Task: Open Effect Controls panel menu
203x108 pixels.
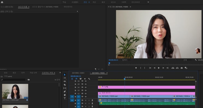Action: (29, 7)
